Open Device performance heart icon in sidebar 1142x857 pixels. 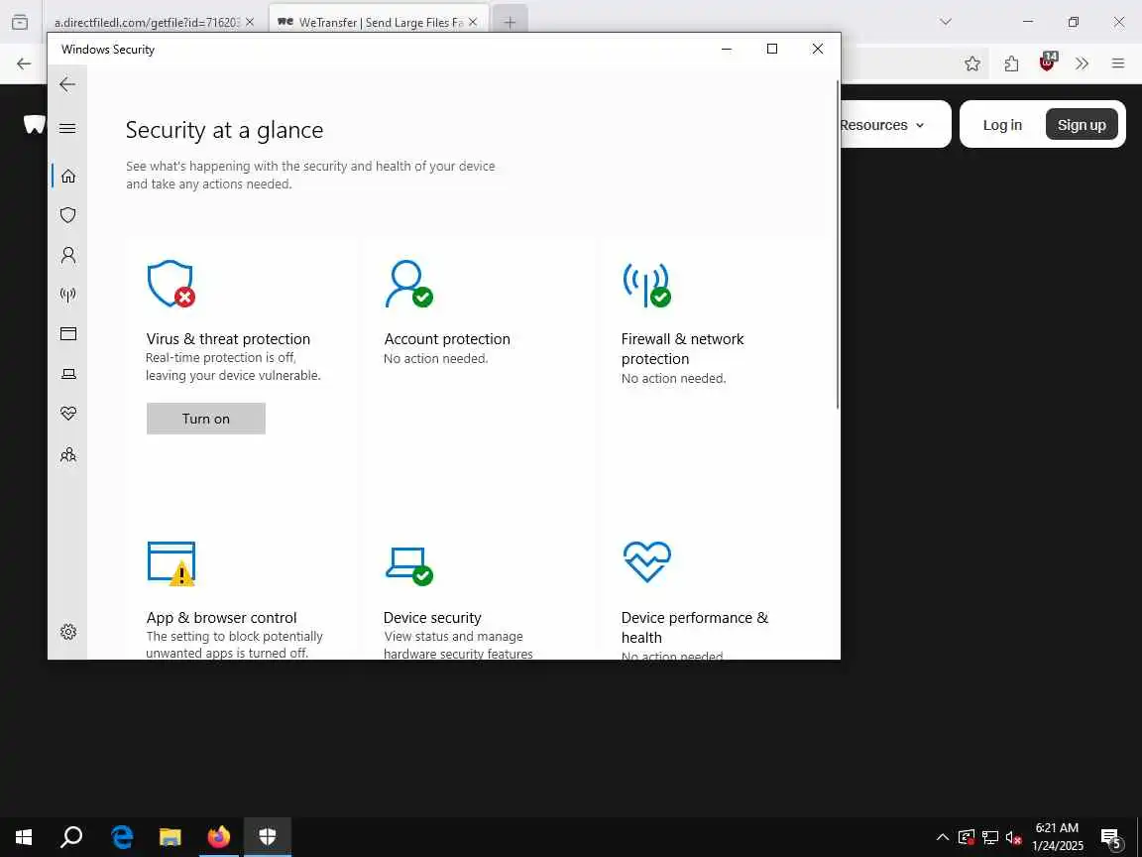coord(67,414)
